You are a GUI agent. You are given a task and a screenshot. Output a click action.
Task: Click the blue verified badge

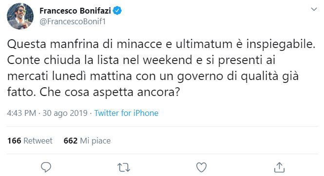point(117,11)
